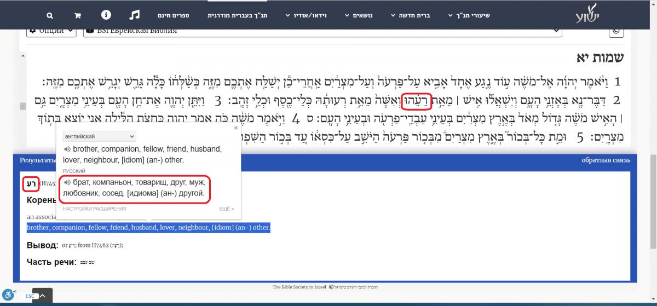
Task: Click the ЕЩЁ » more link
Action: click(226, 209)
